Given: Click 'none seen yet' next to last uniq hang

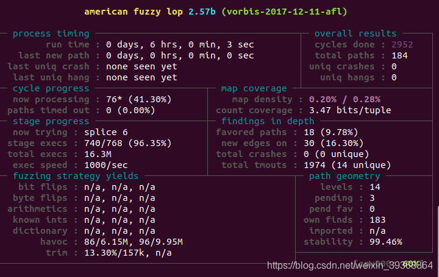Looking at the screenshot, I should (141, 77).
